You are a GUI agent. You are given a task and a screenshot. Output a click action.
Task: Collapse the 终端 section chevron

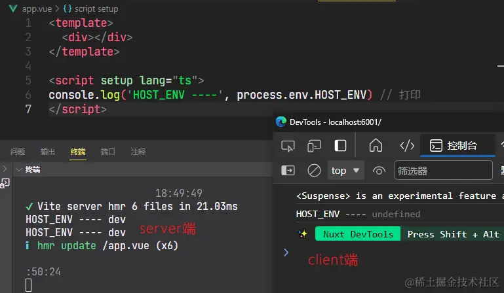tap(19, 169)
